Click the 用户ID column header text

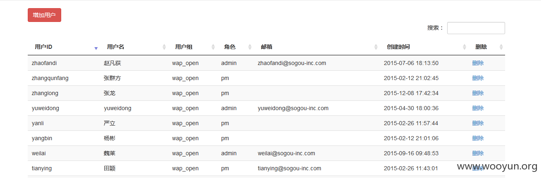[44, 47]
